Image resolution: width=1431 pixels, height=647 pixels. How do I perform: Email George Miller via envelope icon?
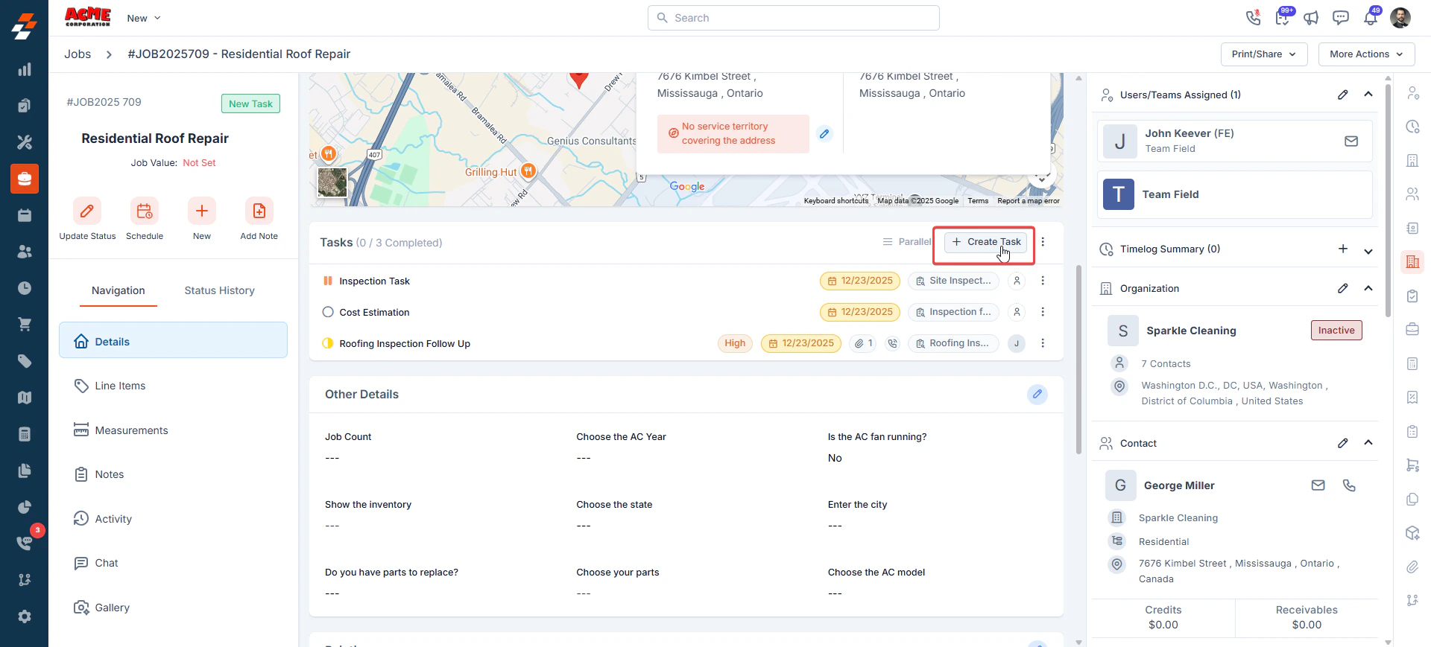tap(1318, 485)
